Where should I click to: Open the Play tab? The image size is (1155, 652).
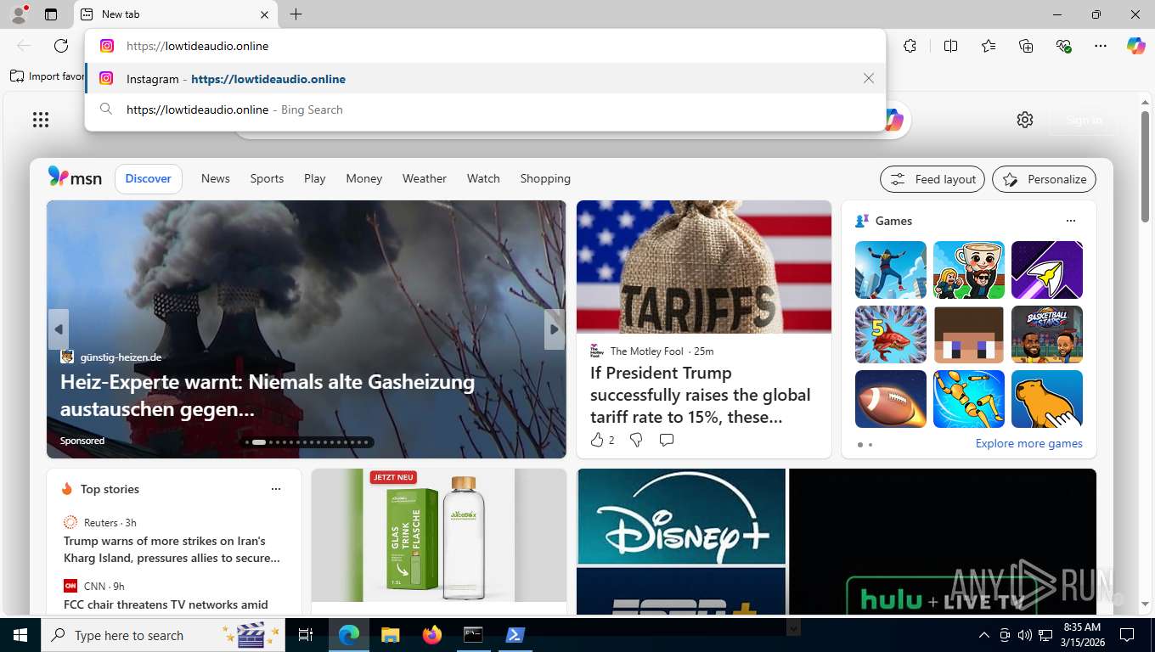click(315, 178)
